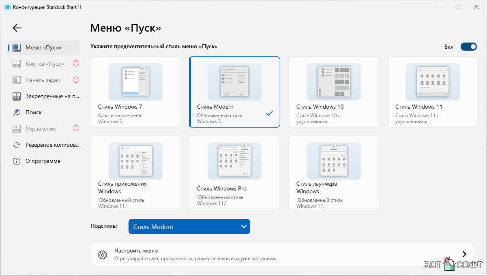
Task: Click the О программе info icon
Action: click(x=17, y=161)
